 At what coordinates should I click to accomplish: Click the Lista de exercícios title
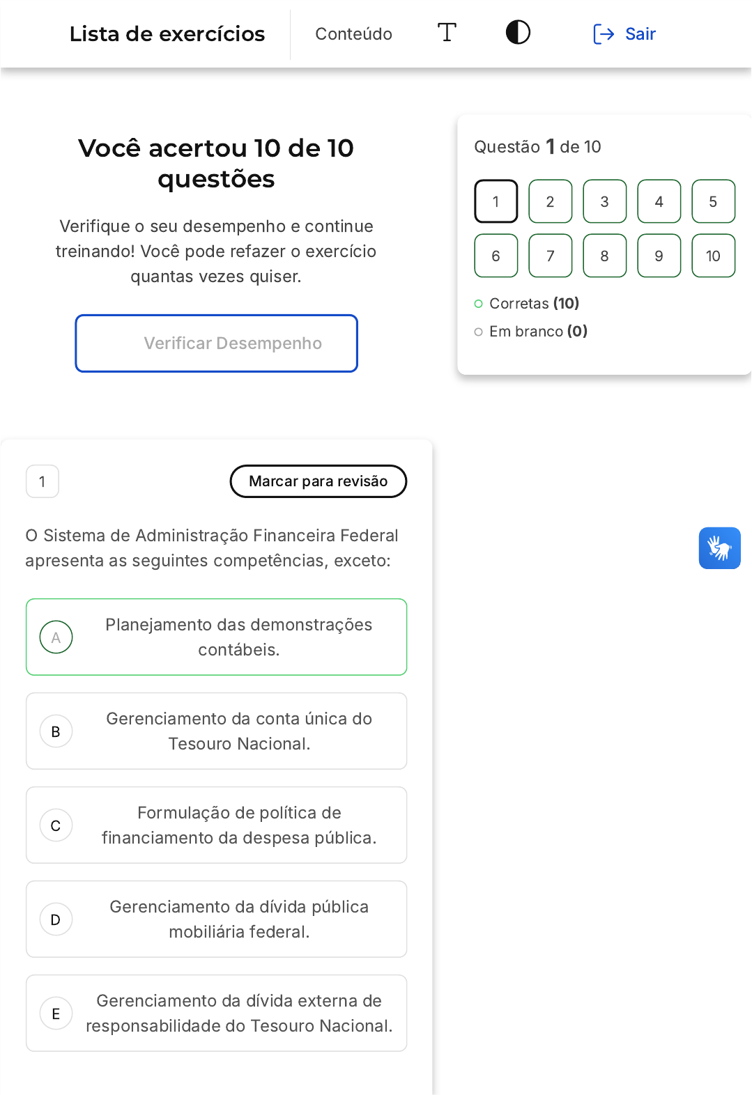pyautogui.click(x=167, y=34)
